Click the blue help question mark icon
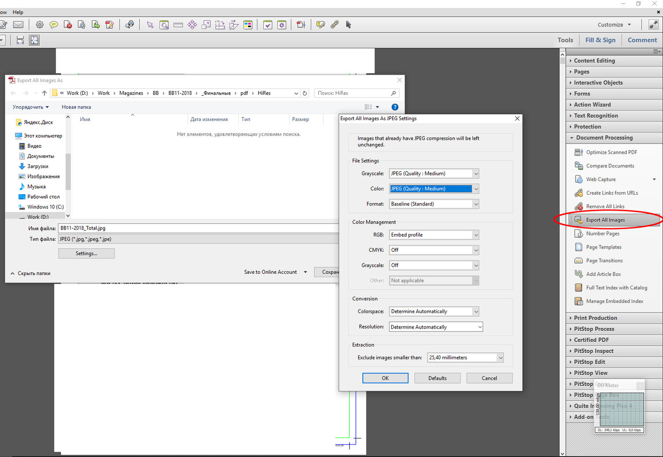The width and height of the screenshot is (663, 457). [395, 107]
